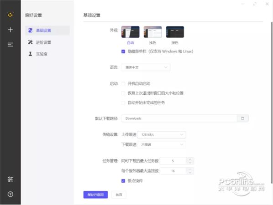The image size is (273, 205).
Task: Choose the 自动 appearance thumbnail
Action: point(130,32)
